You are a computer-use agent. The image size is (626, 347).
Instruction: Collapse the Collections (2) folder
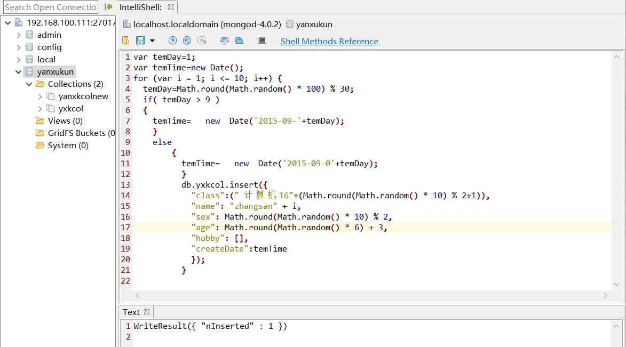click(x=29, y=84)
